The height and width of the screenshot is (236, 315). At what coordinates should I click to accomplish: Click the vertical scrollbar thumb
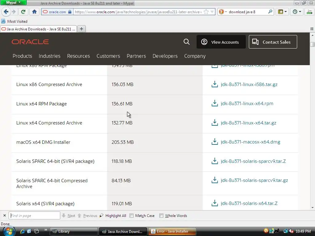click(313, 44)
